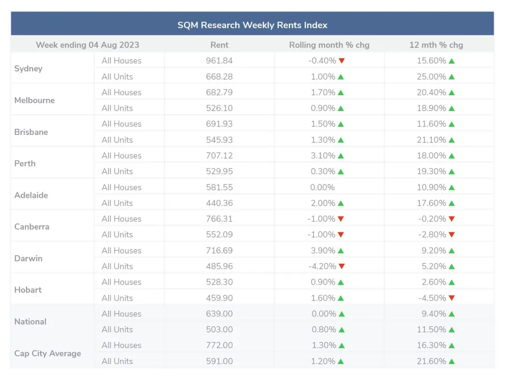Click green arrow beside Cap City units 21.60%
This screenshot has width=505, height=378.
coord(451,361)
